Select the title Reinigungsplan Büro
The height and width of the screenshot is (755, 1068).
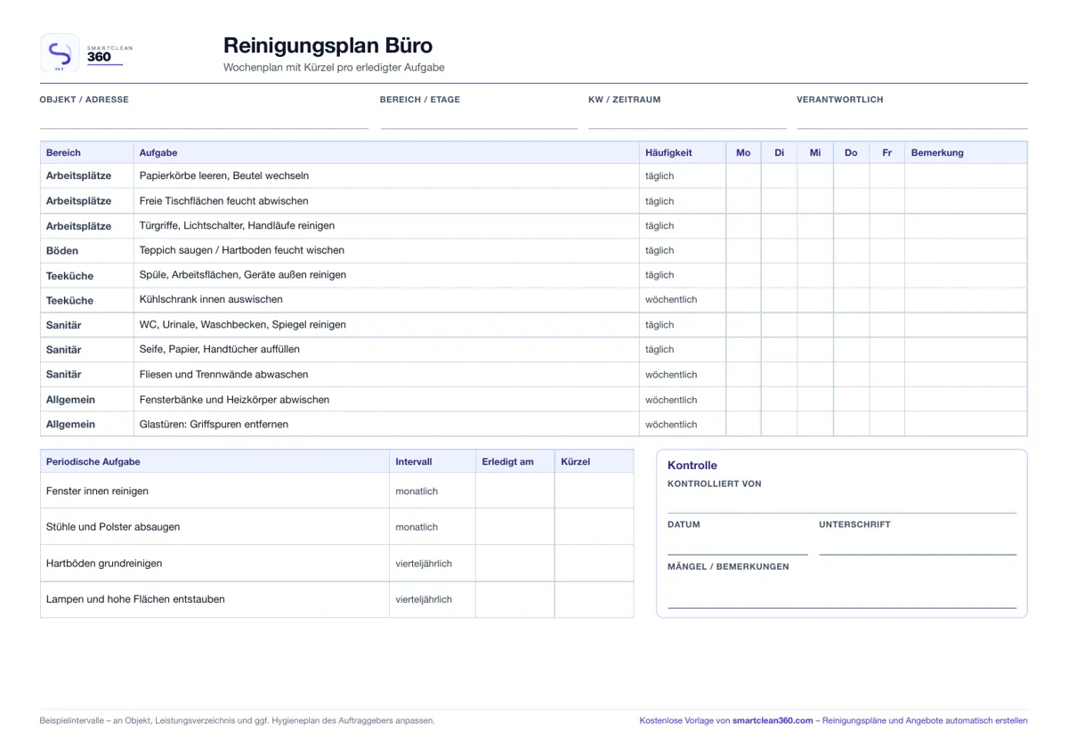point(328,45)
